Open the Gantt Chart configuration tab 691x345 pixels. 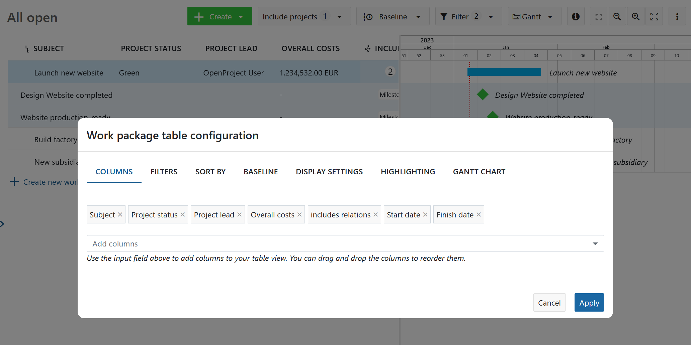click(479, 171)
